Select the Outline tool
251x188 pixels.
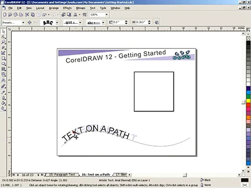[3, 98]
